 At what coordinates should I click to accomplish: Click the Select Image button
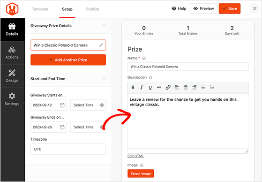[141, 174]
